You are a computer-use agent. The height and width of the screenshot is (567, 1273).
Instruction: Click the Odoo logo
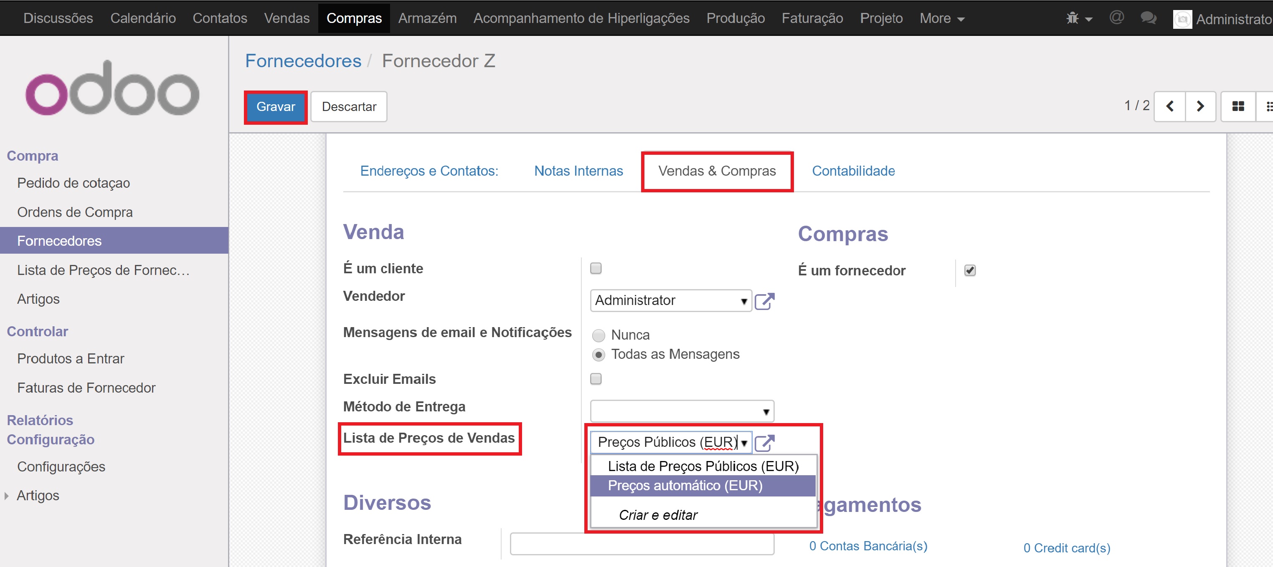coord(113,90)
